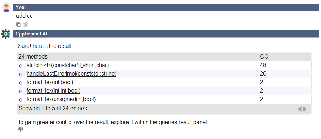Click the icon beside formatHex(unsignedint,bool)
Screen dimensions: 321x139
coord(21,100)
